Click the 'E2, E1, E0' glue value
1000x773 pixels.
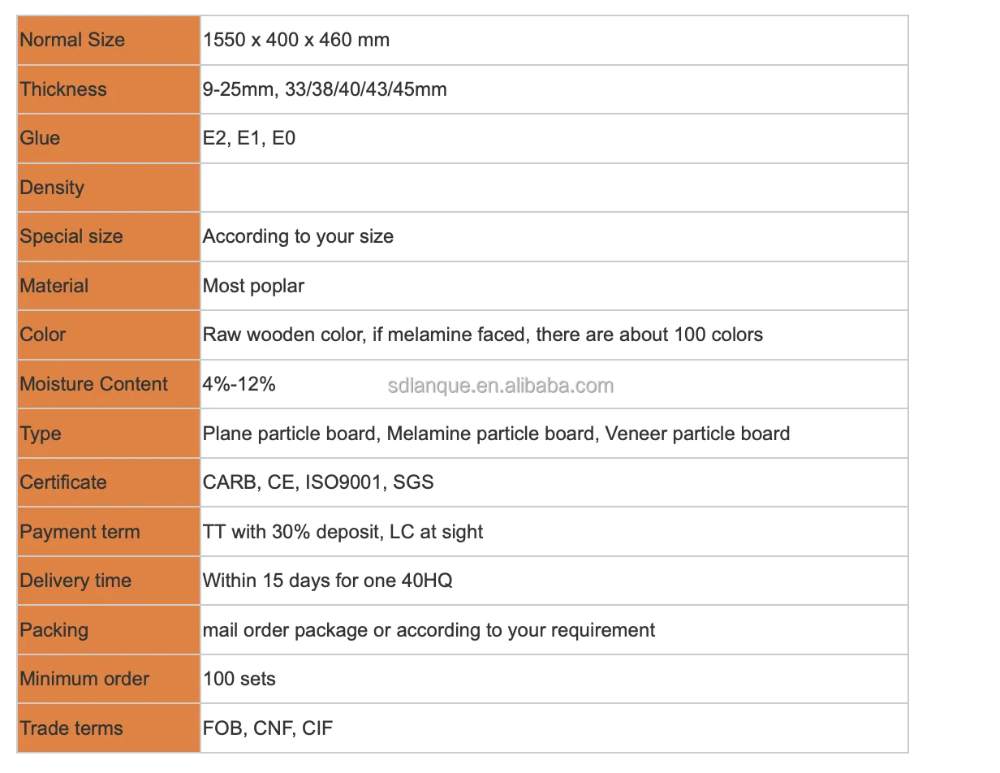[x=249, y=138]
